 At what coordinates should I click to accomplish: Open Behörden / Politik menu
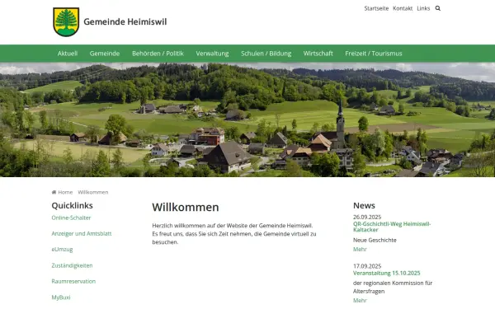[158, 54]
